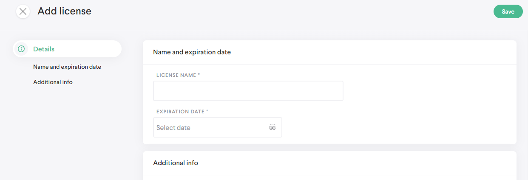Click the asterisk beside LICENSE NAME

pos(199,75)
